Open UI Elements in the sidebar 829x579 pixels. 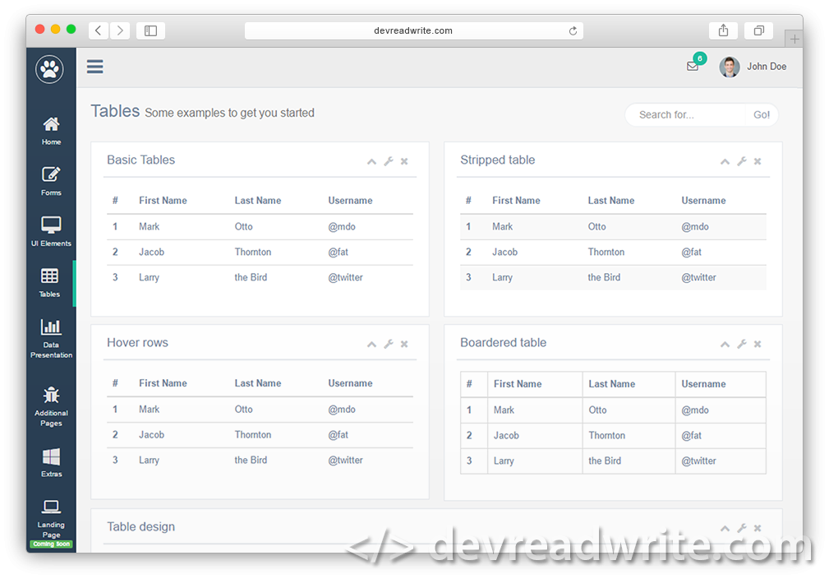coord(51,232)
